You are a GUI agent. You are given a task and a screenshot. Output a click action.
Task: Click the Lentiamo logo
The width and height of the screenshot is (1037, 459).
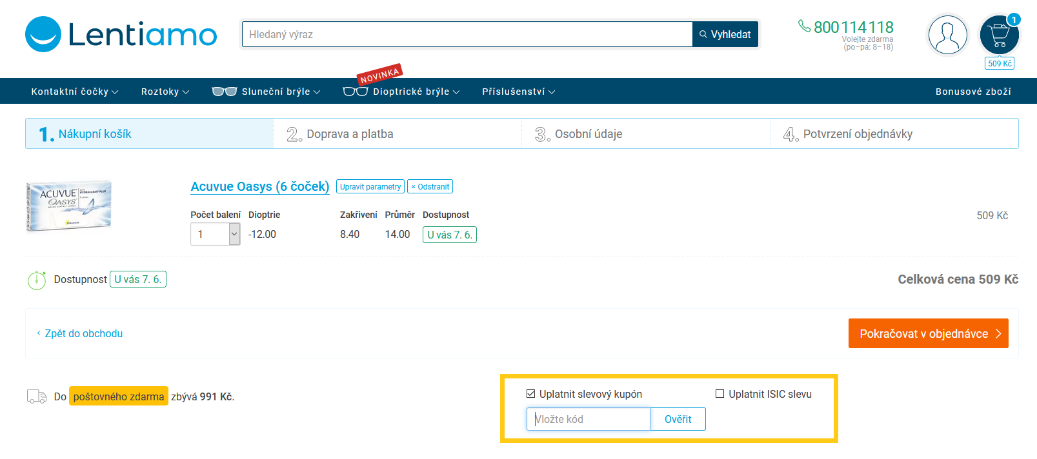click(x=121, y=34)
